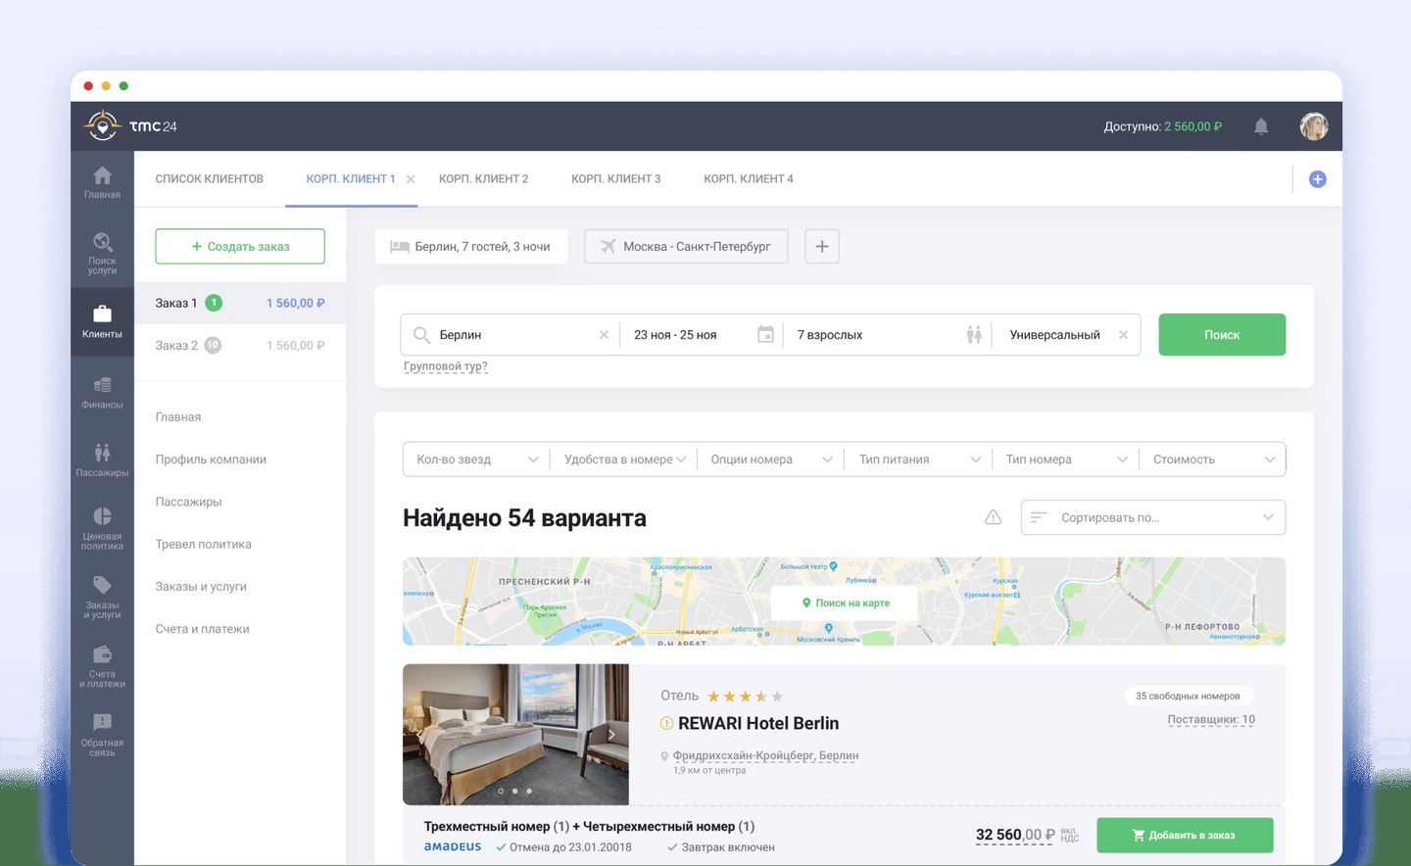Click the Групповой тур? link
This screenshot has height=866, width=1411.
445,366
